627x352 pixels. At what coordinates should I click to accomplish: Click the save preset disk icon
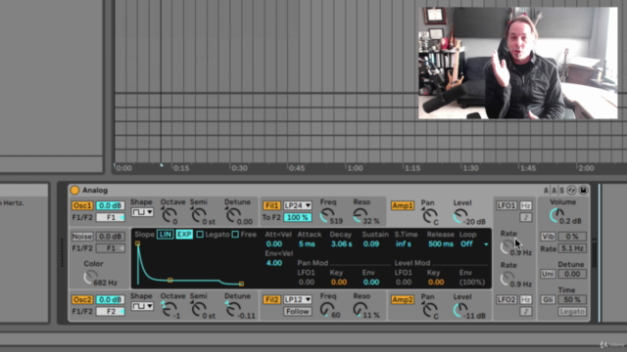pos(583,191)
